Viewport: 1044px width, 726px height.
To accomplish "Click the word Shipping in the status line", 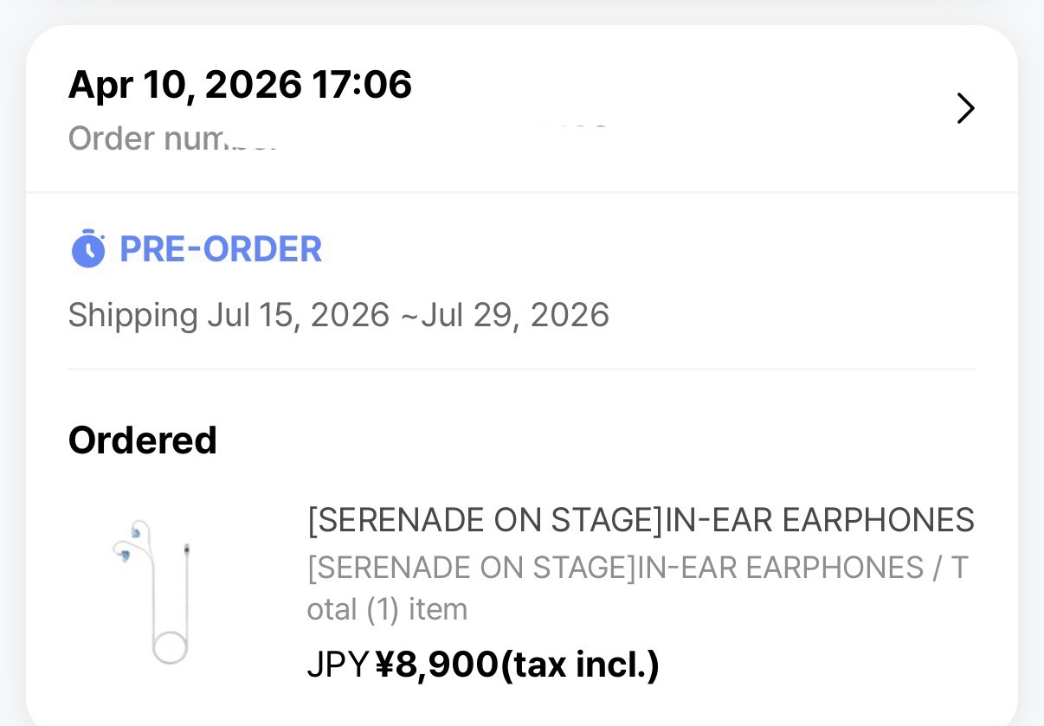I will click(x=132, y=315).
